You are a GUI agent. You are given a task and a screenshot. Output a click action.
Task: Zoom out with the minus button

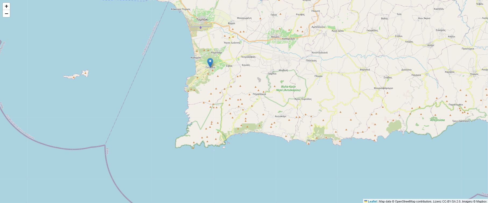click(6, 14)
